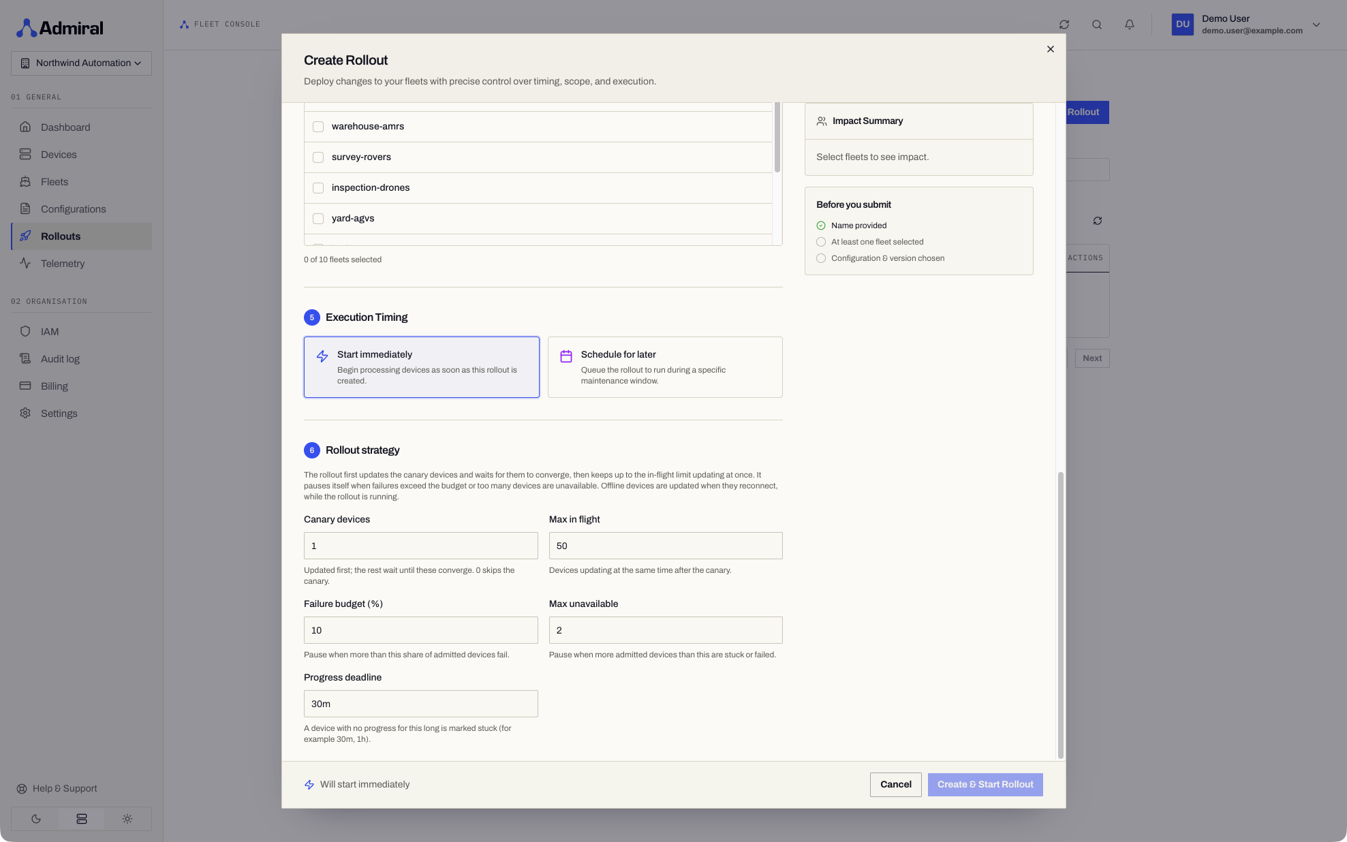
Task: Check the warehouse-amrs fleet checkbox
Action: tap(318, 127)
